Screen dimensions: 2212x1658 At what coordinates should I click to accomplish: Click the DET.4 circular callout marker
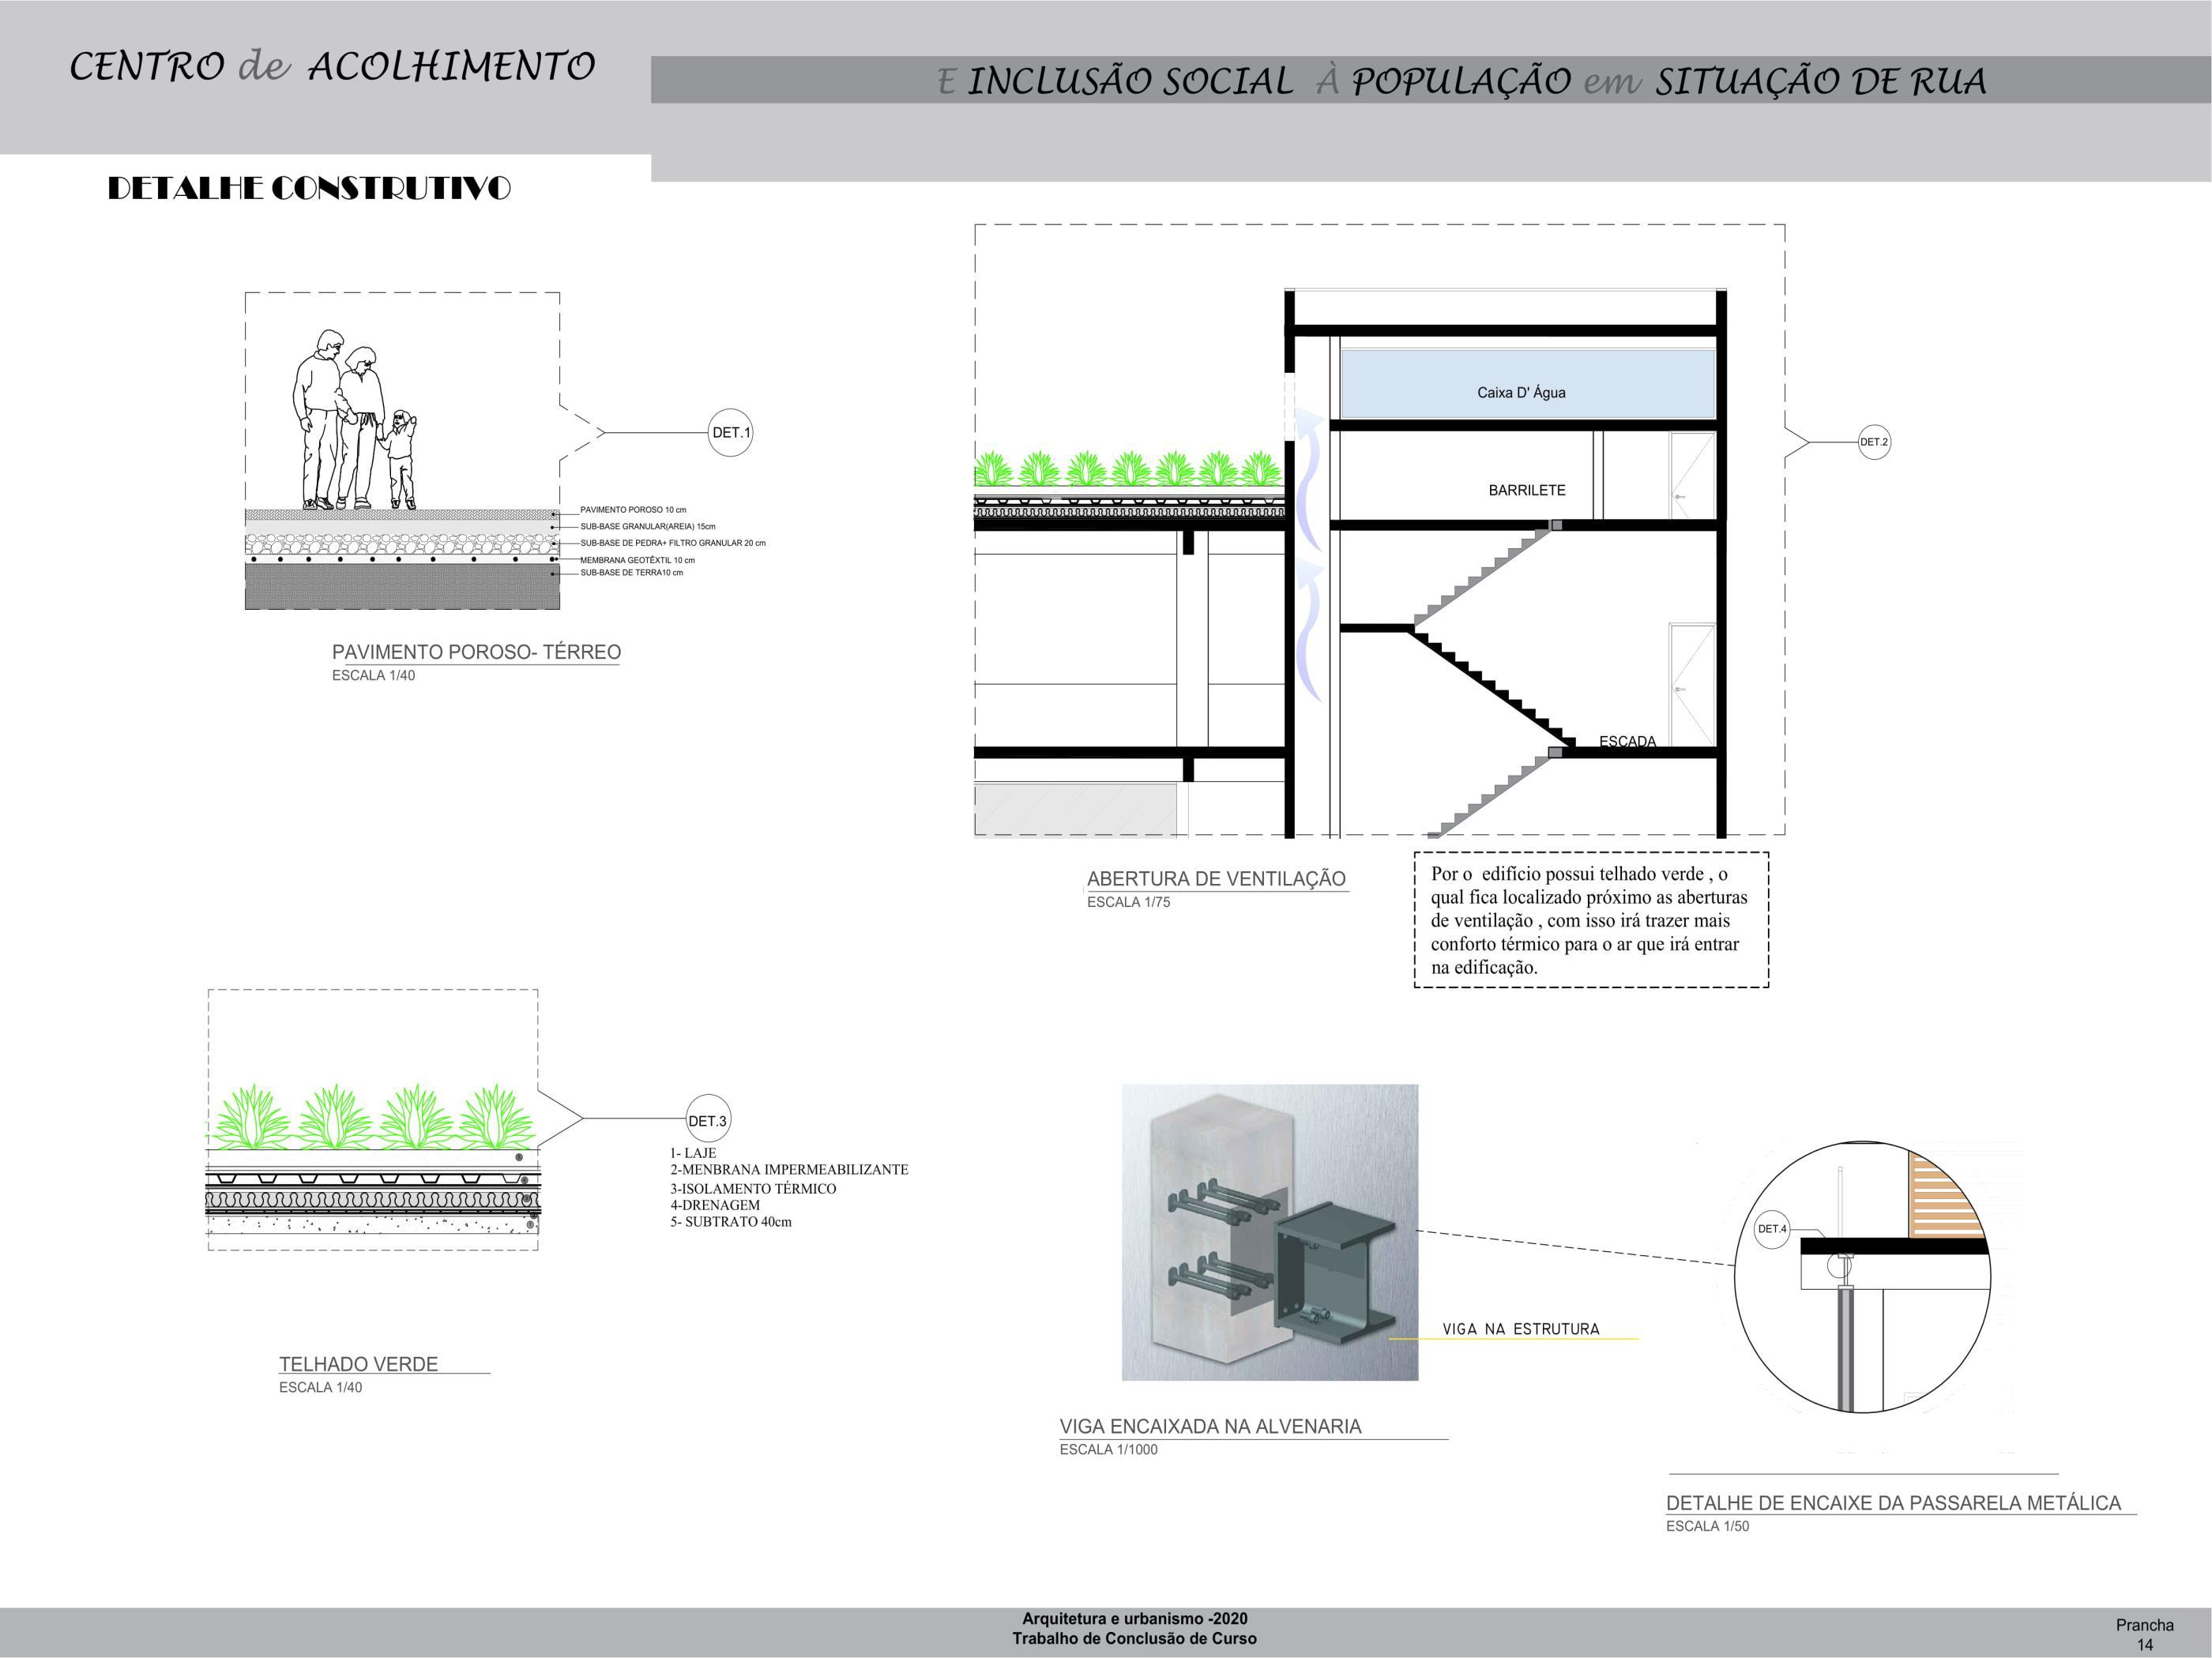pos(1772,1229)
